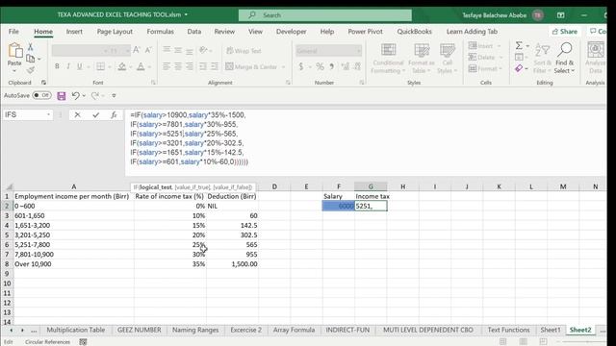
Task: Click Circular References status bar text
Action: 47,342
